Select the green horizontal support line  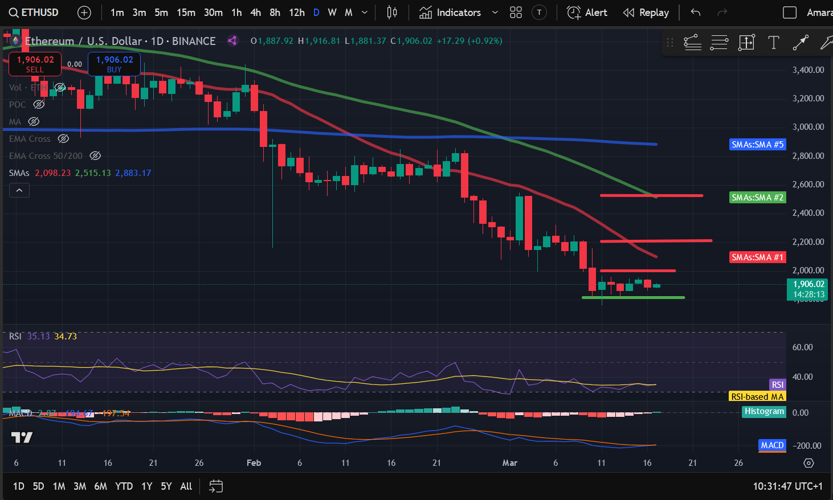pos(633,297)
